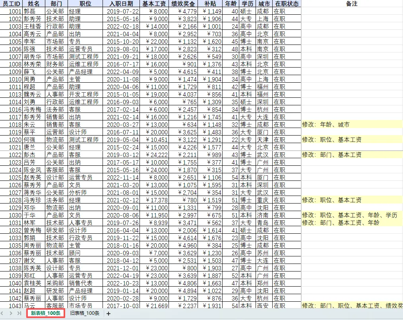The width and height of the screenshot is (403, 320).
Task: Go to previous sheet using left arrow
Action: point(2,313)
